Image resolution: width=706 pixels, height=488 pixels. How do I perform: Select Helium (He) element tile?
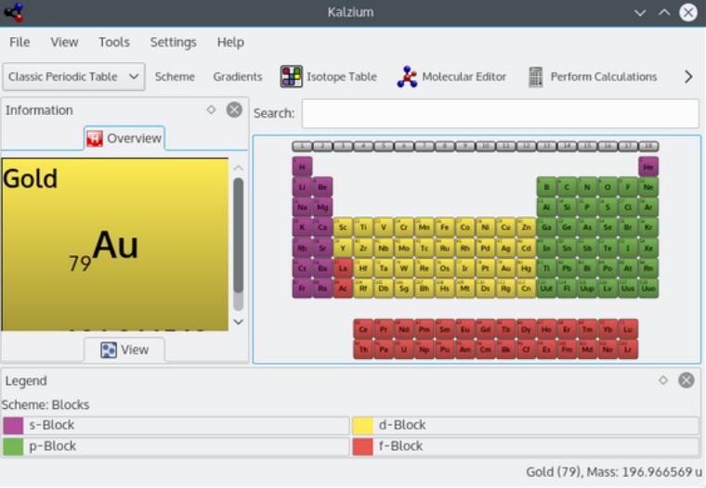(x=648, y=166)
